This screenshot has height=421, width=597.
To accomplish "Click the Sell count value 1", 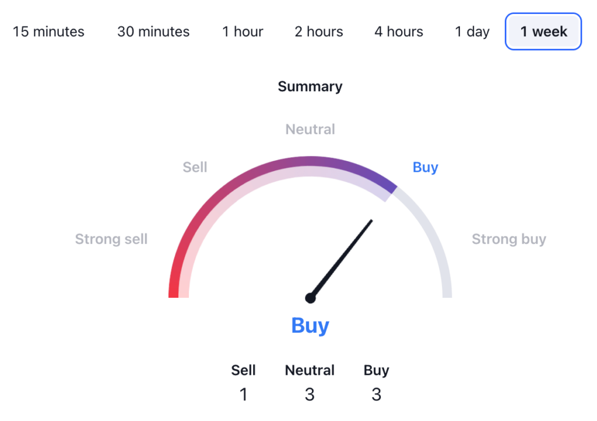I will click(x=244, y=395).
